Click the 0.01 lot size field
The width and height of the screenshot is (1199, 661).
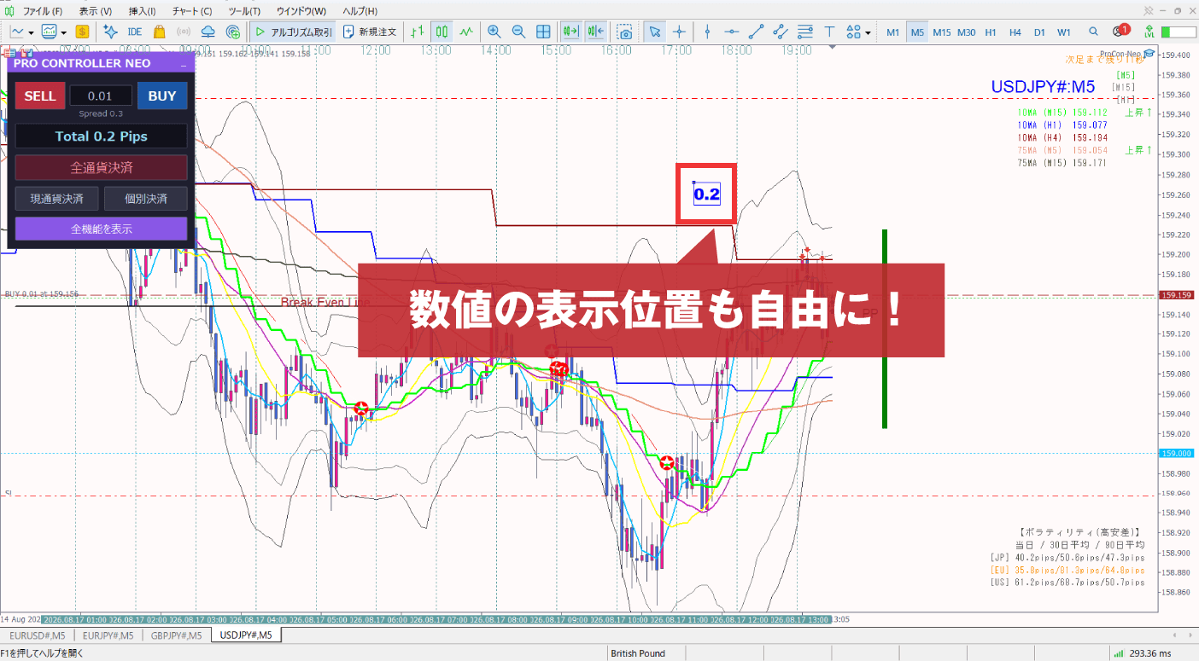click(x=101, y=96)
